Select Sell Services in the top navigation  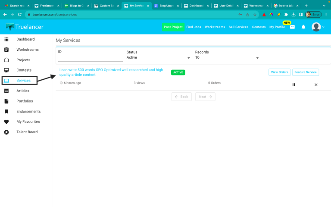pyautogui.click(x=238, y=27)
